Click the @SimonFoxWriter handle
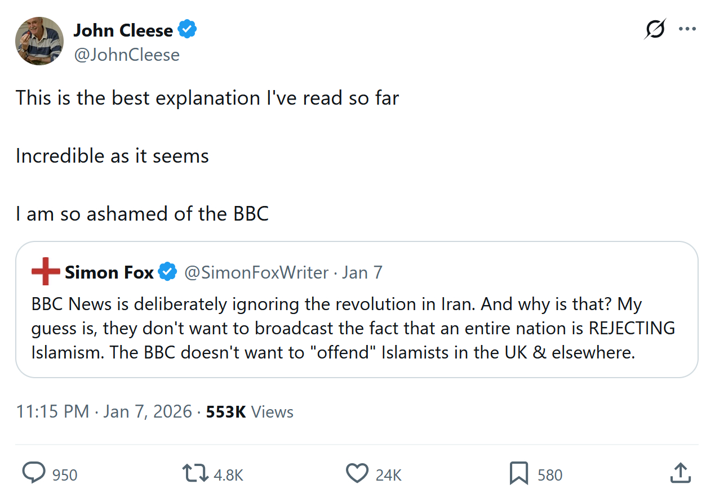This screenshot has height=493, width=715. click(x=256, y=272)
